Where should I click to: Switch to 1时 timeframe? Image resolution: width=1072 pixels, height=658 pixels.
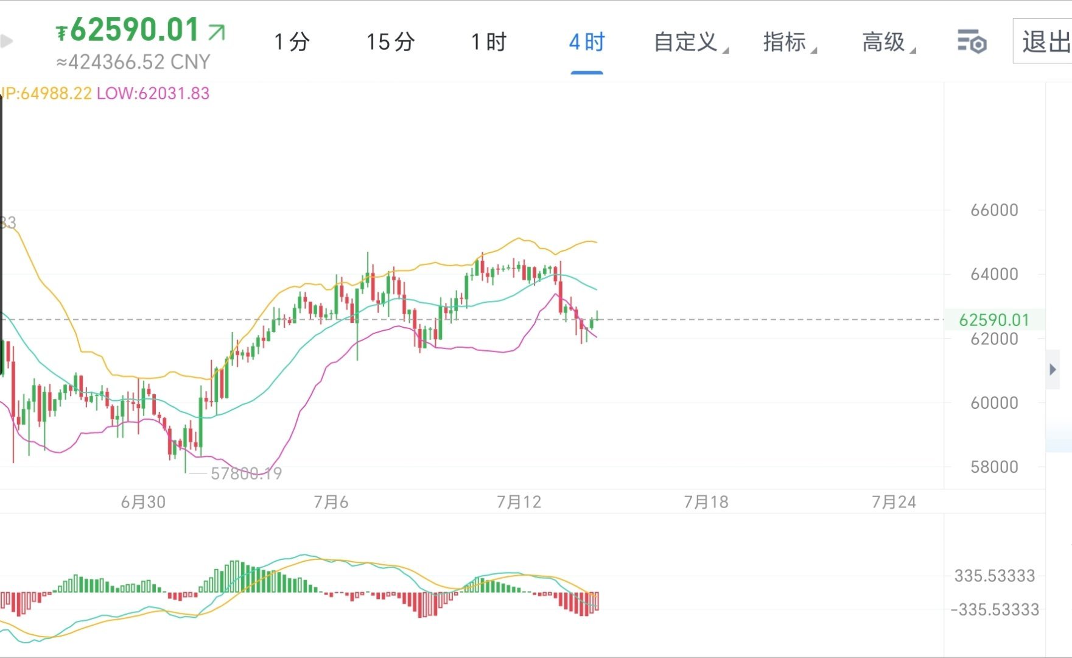[489, 42]
